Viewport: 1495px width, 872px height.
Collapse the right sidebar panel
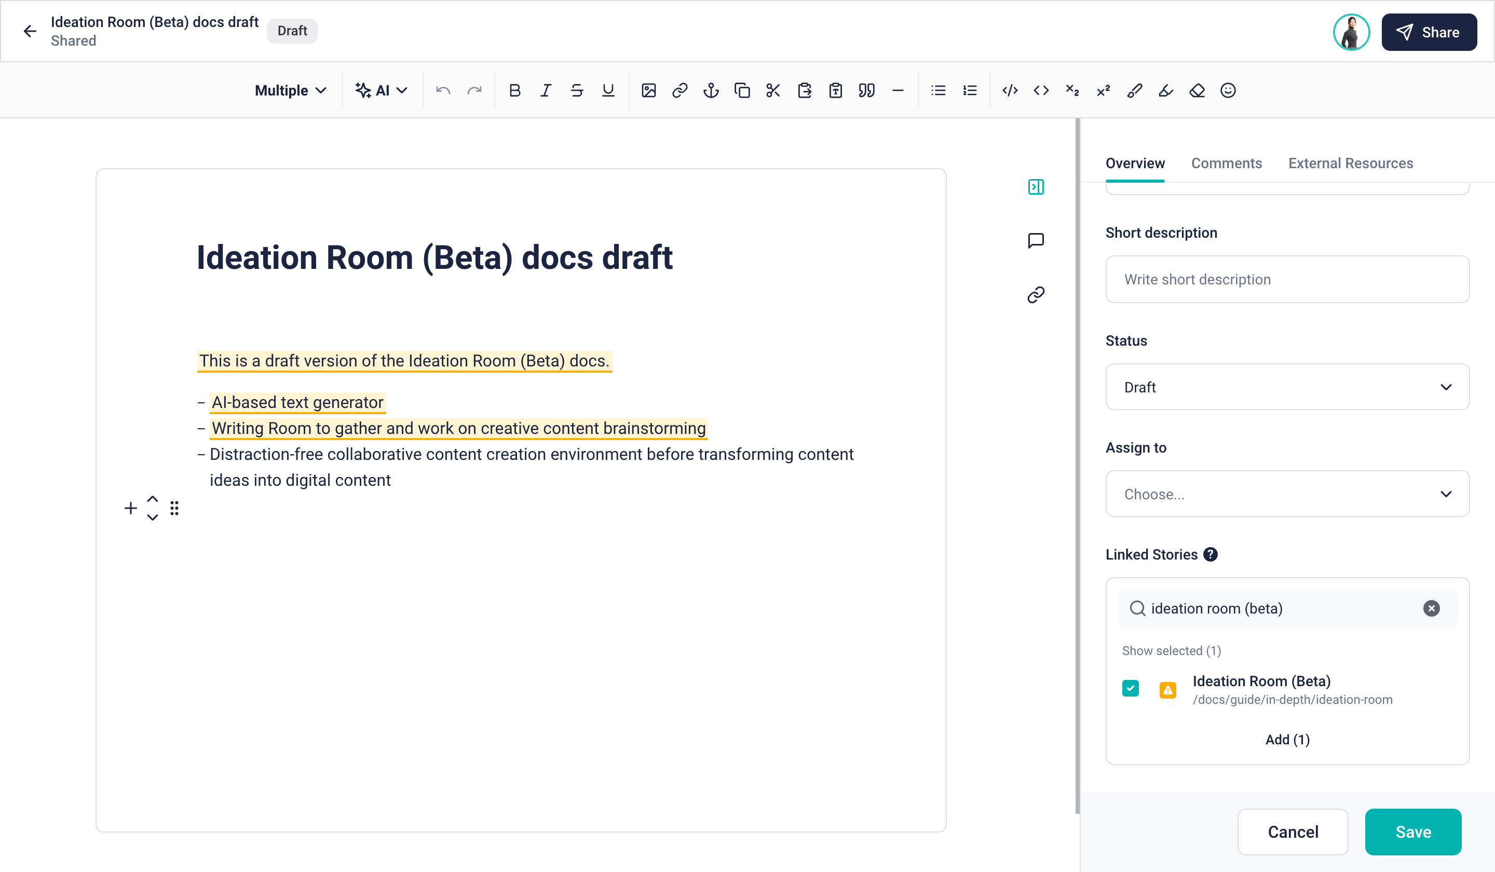pyautogui.click(x=1036, y=187)
